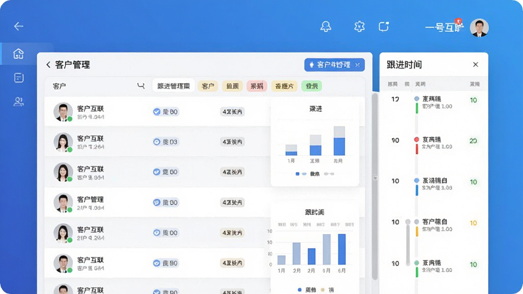Close the blue 客户管理 chip with its x
This screenshot has width=523, height=294.
358,65
